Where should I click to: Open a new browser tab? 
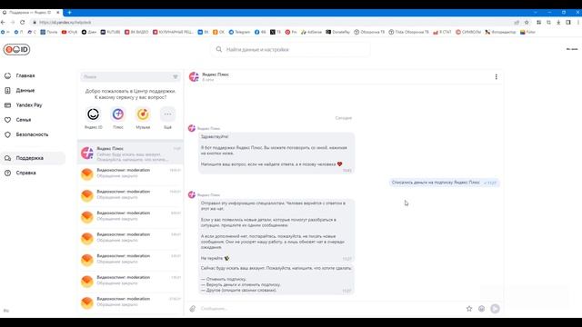[69, 12]
